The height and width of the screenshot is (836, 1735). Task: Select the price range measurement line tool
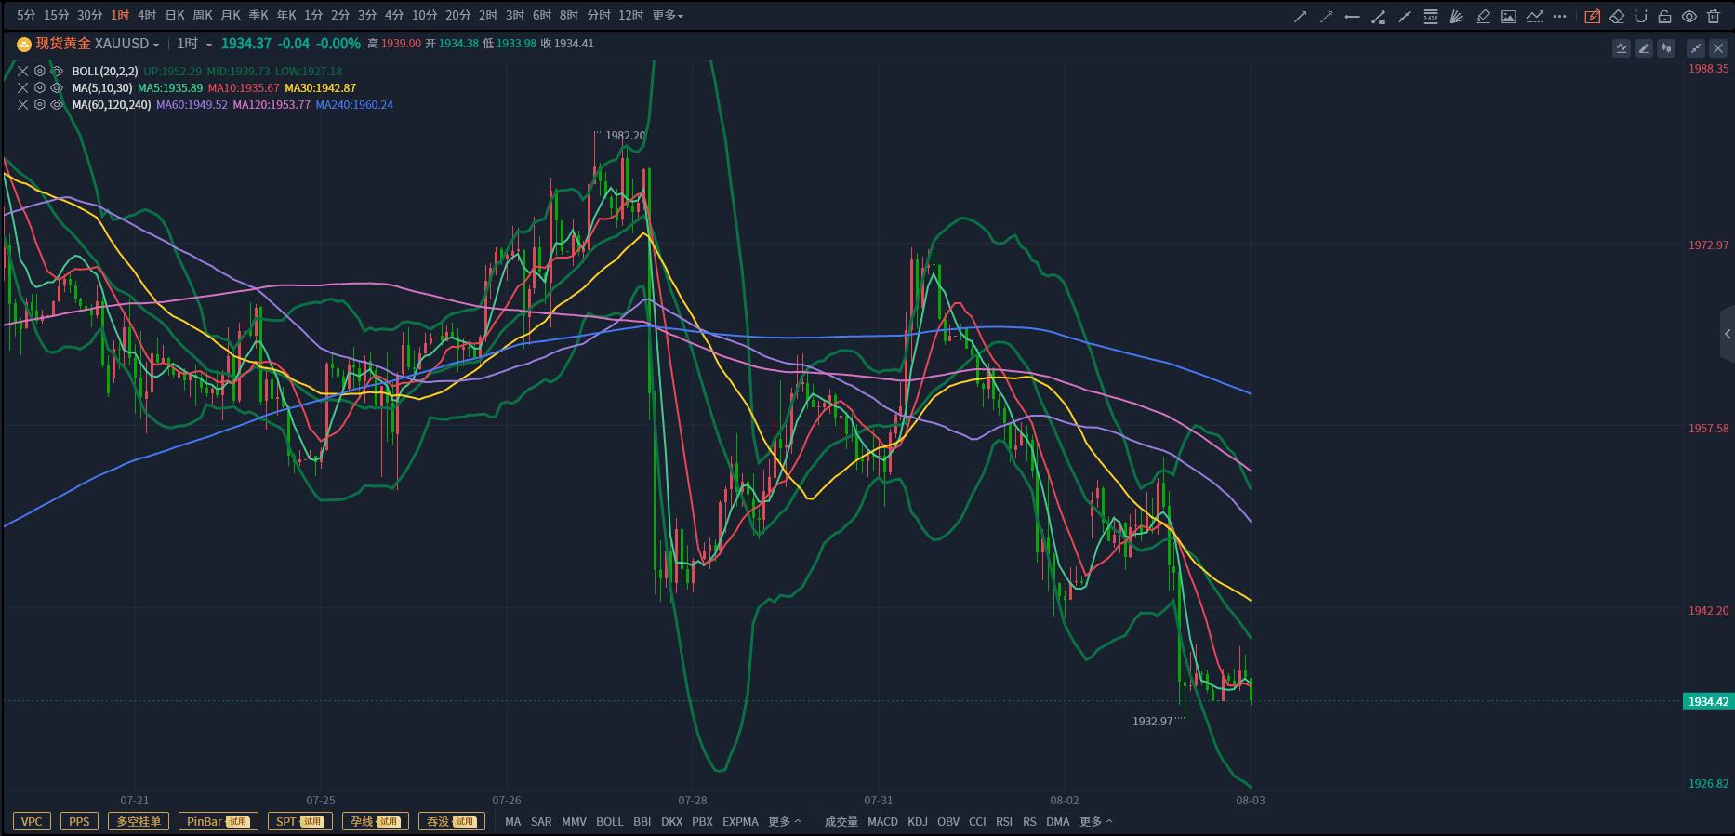pos(1379,16)
